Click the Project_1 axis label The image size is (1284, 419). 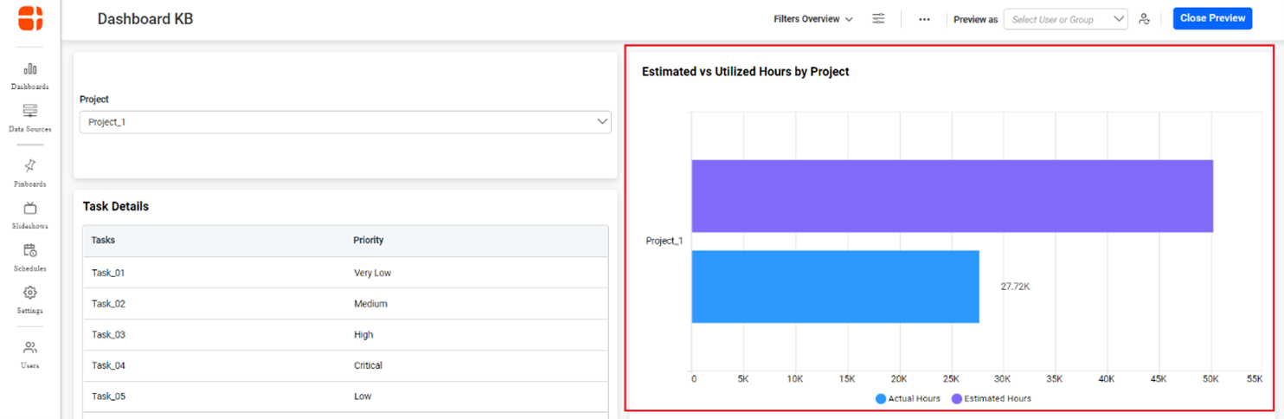click(664, 241)
